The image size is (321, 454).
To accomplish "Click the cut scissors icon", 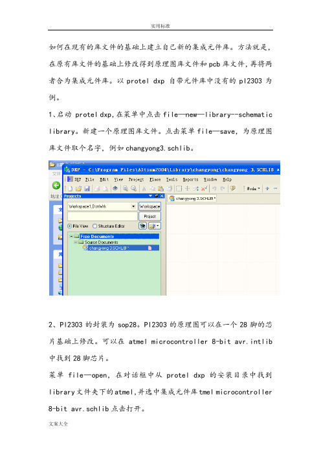I will (x=144, y=188).
